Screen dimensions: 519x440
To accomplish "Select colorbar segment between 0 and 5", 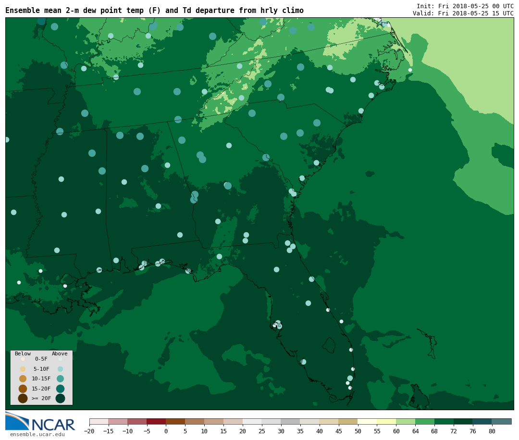I will 176,421.
